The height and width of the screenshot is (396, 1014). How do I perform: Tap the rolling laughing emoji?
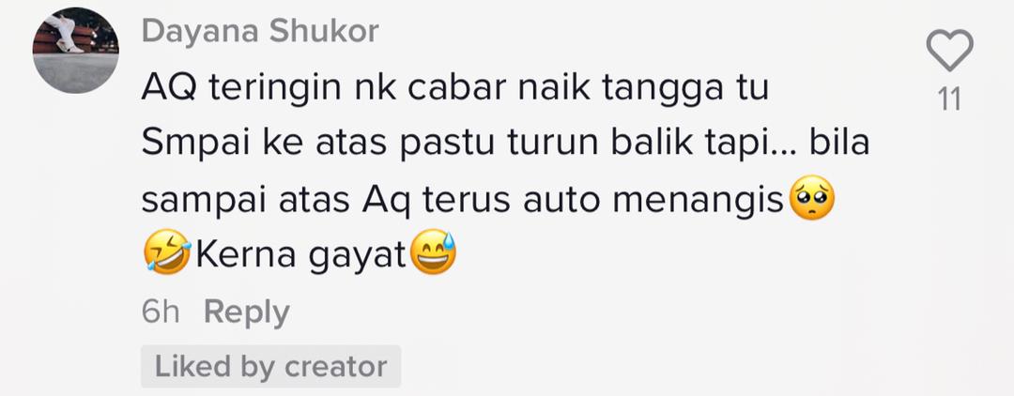(x=167, y=252)
